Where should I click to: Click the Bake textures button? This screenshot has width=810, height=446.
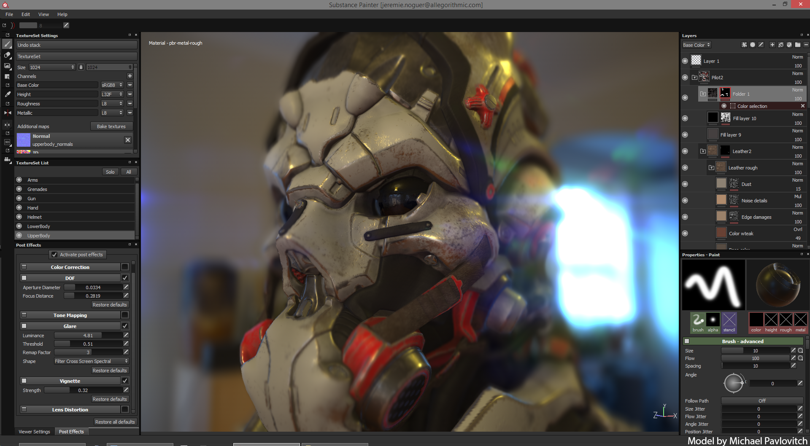point(111,126)
